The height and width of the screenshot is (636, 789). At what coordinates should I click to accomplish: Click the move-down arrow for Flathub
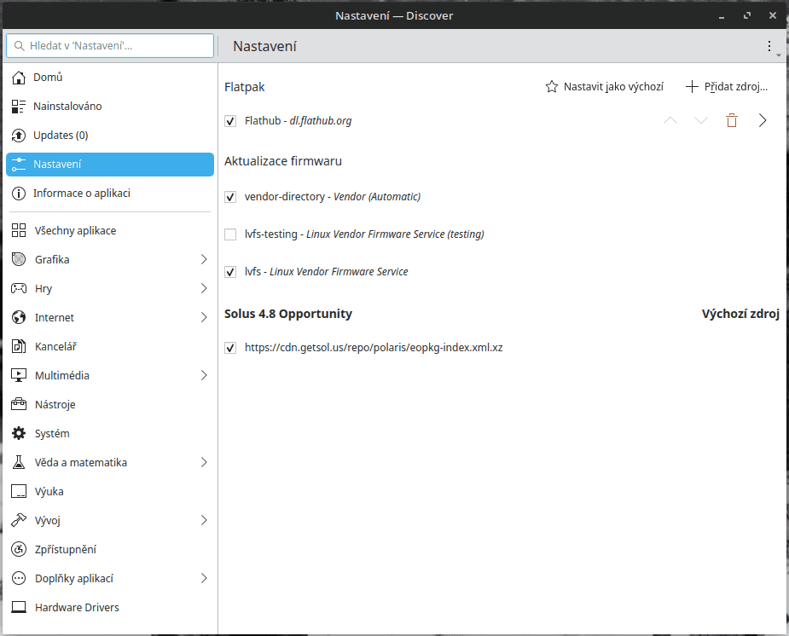pos(701,121)
